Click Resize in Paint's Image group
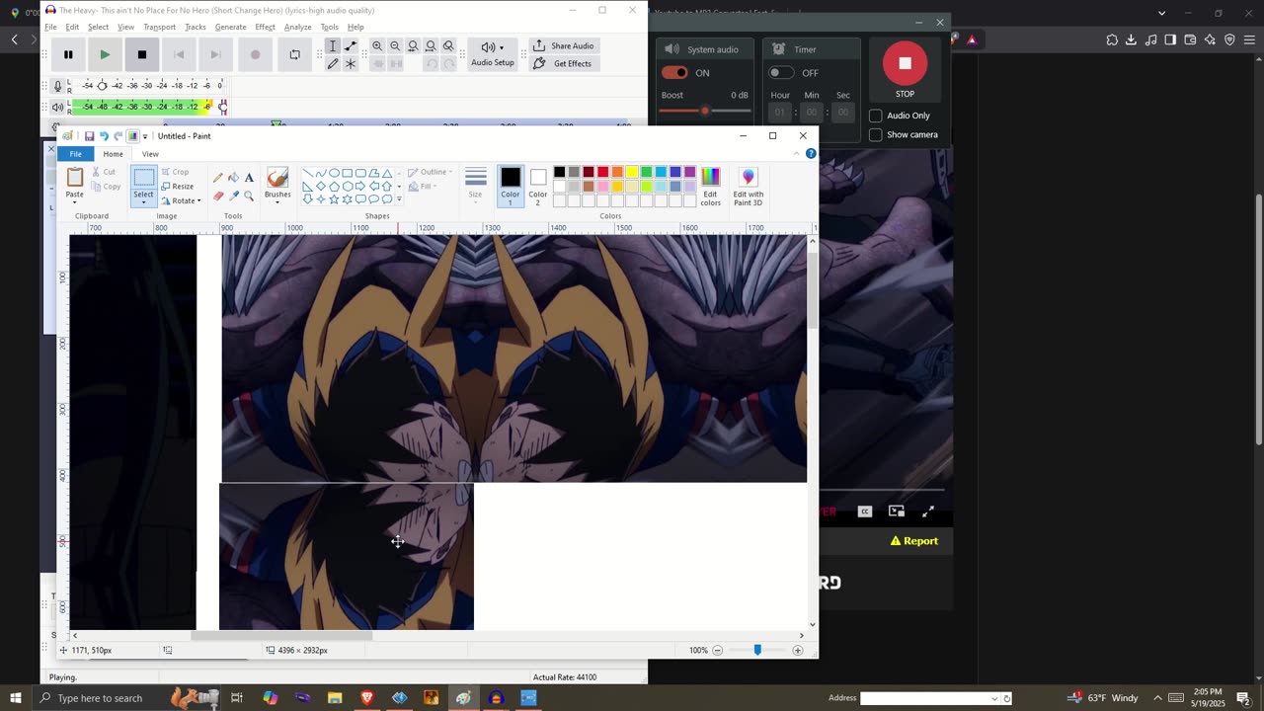1264x711 pixels. (x=177, y=187)
